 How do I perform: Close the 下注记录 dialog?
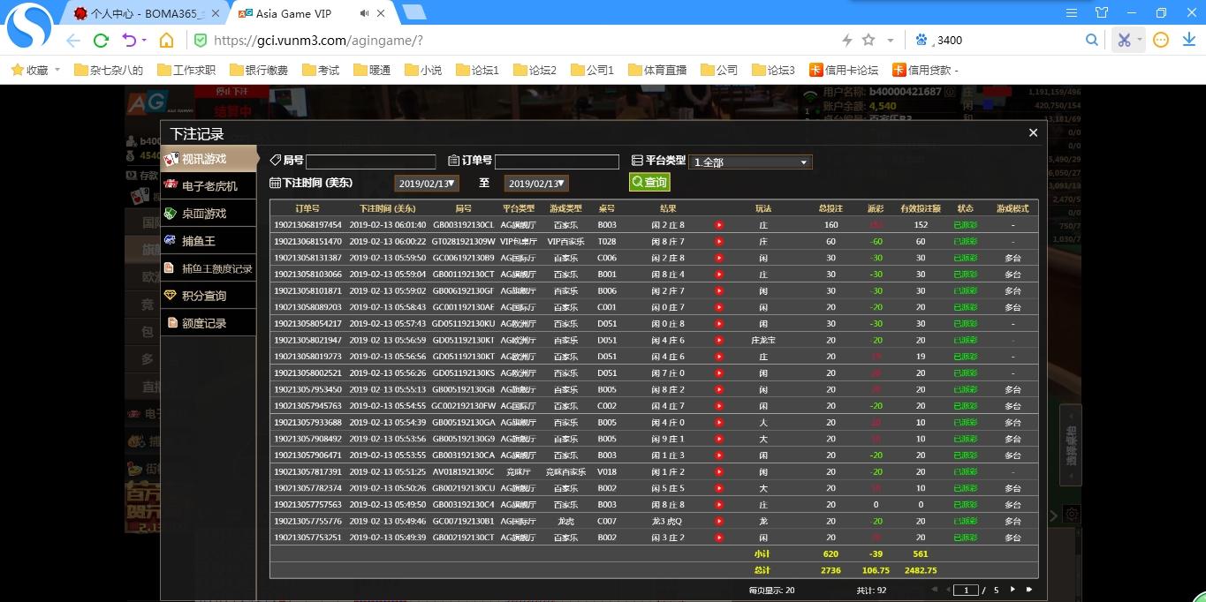click(1033, 133)
